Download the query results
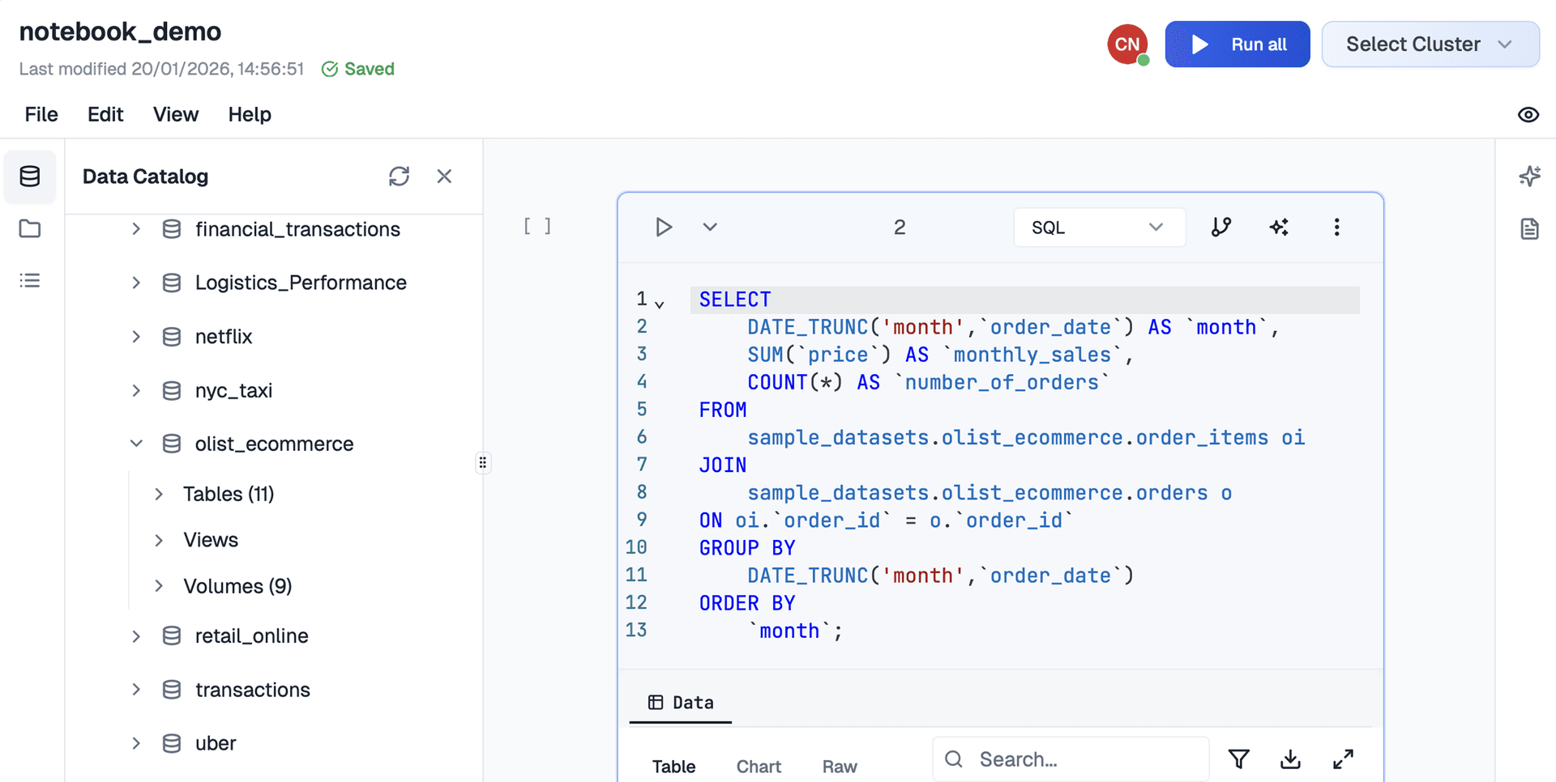Screen dimensions: 1556x782 click(x=1290, y=759)
